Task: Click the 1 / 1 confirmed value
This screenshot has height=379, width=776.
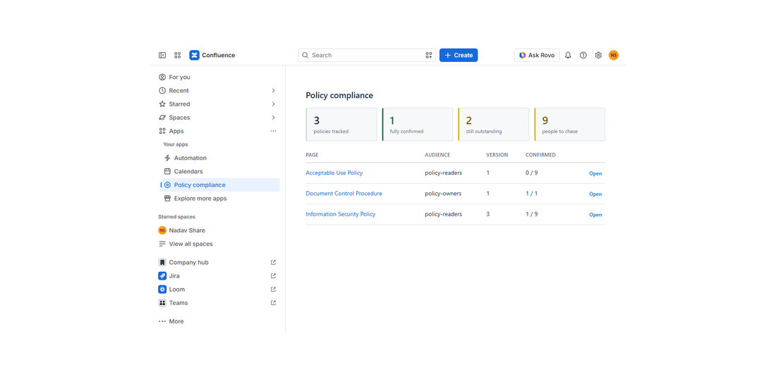Action: click(531, 194)
